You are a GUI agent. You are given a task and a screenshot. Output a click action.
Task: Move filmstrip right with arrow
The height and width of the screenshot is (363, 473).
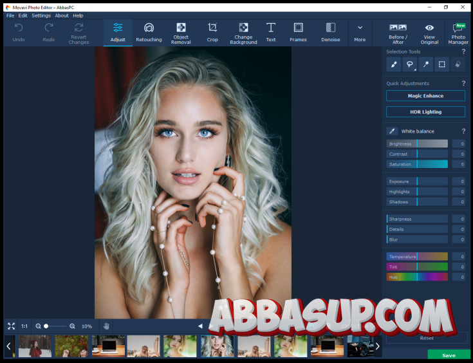pyautogui.click(x=377, y=346)
